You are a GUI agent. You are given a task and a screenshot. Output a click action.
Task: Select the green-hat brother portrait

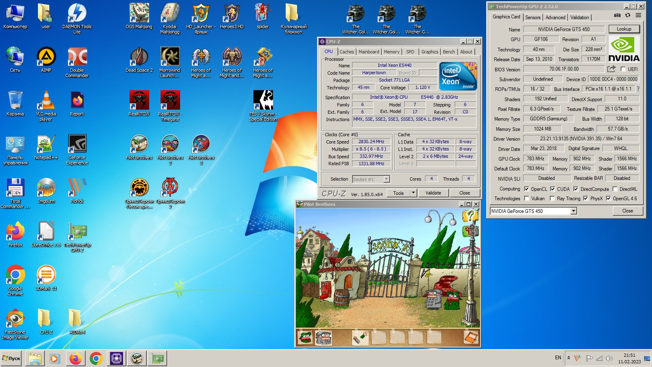pos(305,337)
